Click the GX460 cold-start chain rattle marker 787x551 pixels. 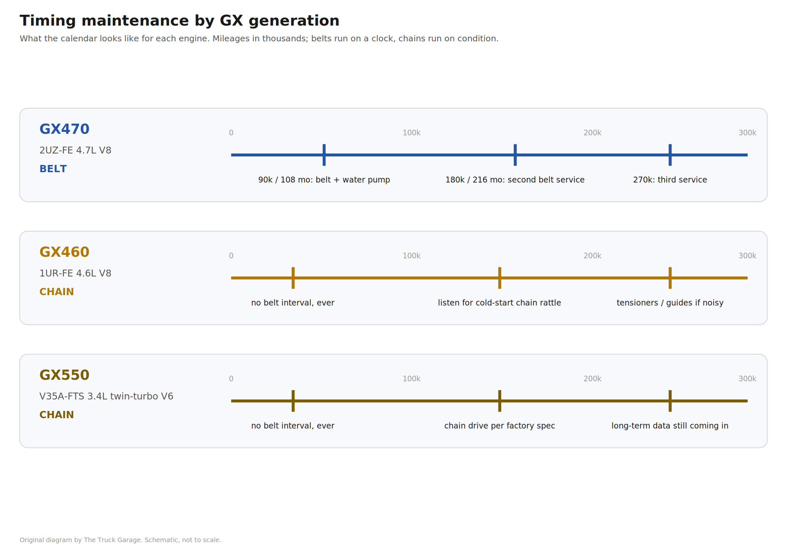pyautogui.click(x=500, y=278)
